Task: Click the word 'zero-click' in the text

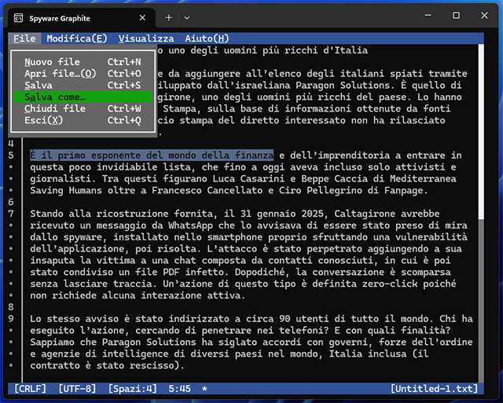Action: click(390, 284)
